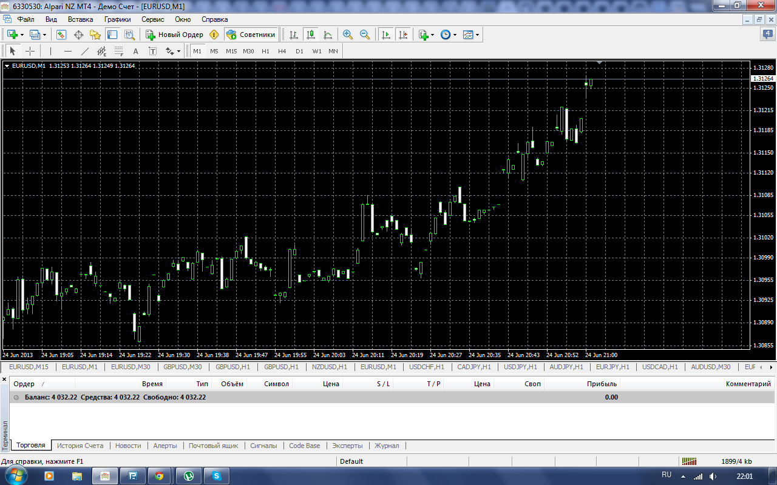Open the new chart icon

tap(12, 35)
